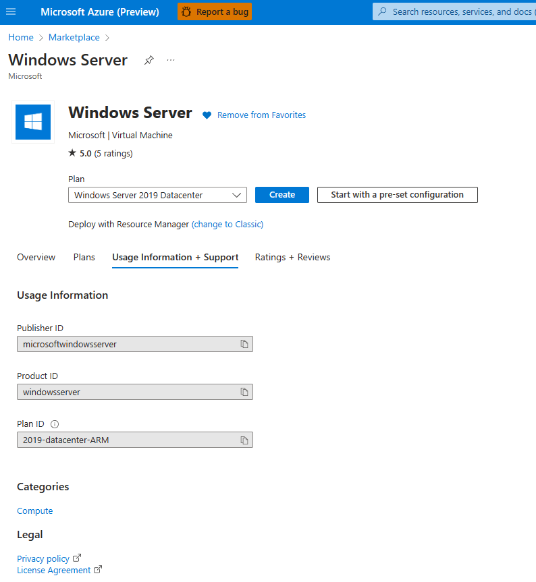Open the Plan dropdown for Windows Server 2019 Datacenter
The width and height of the screenshot is (536, 582).
157,195
